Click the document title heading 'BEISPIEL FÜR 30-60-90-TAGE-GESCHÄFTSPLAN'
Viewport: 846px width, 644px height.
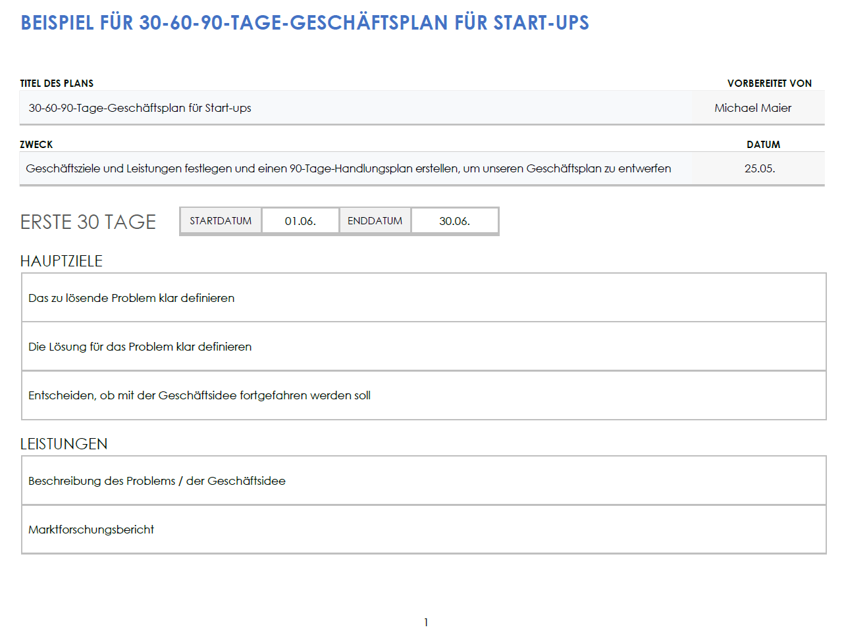click(305, 22)
